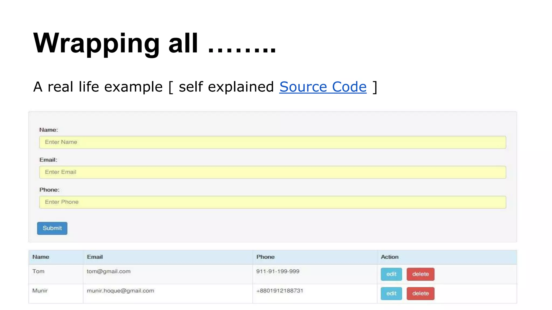Delete the Tom record

(x=420, y=274)
